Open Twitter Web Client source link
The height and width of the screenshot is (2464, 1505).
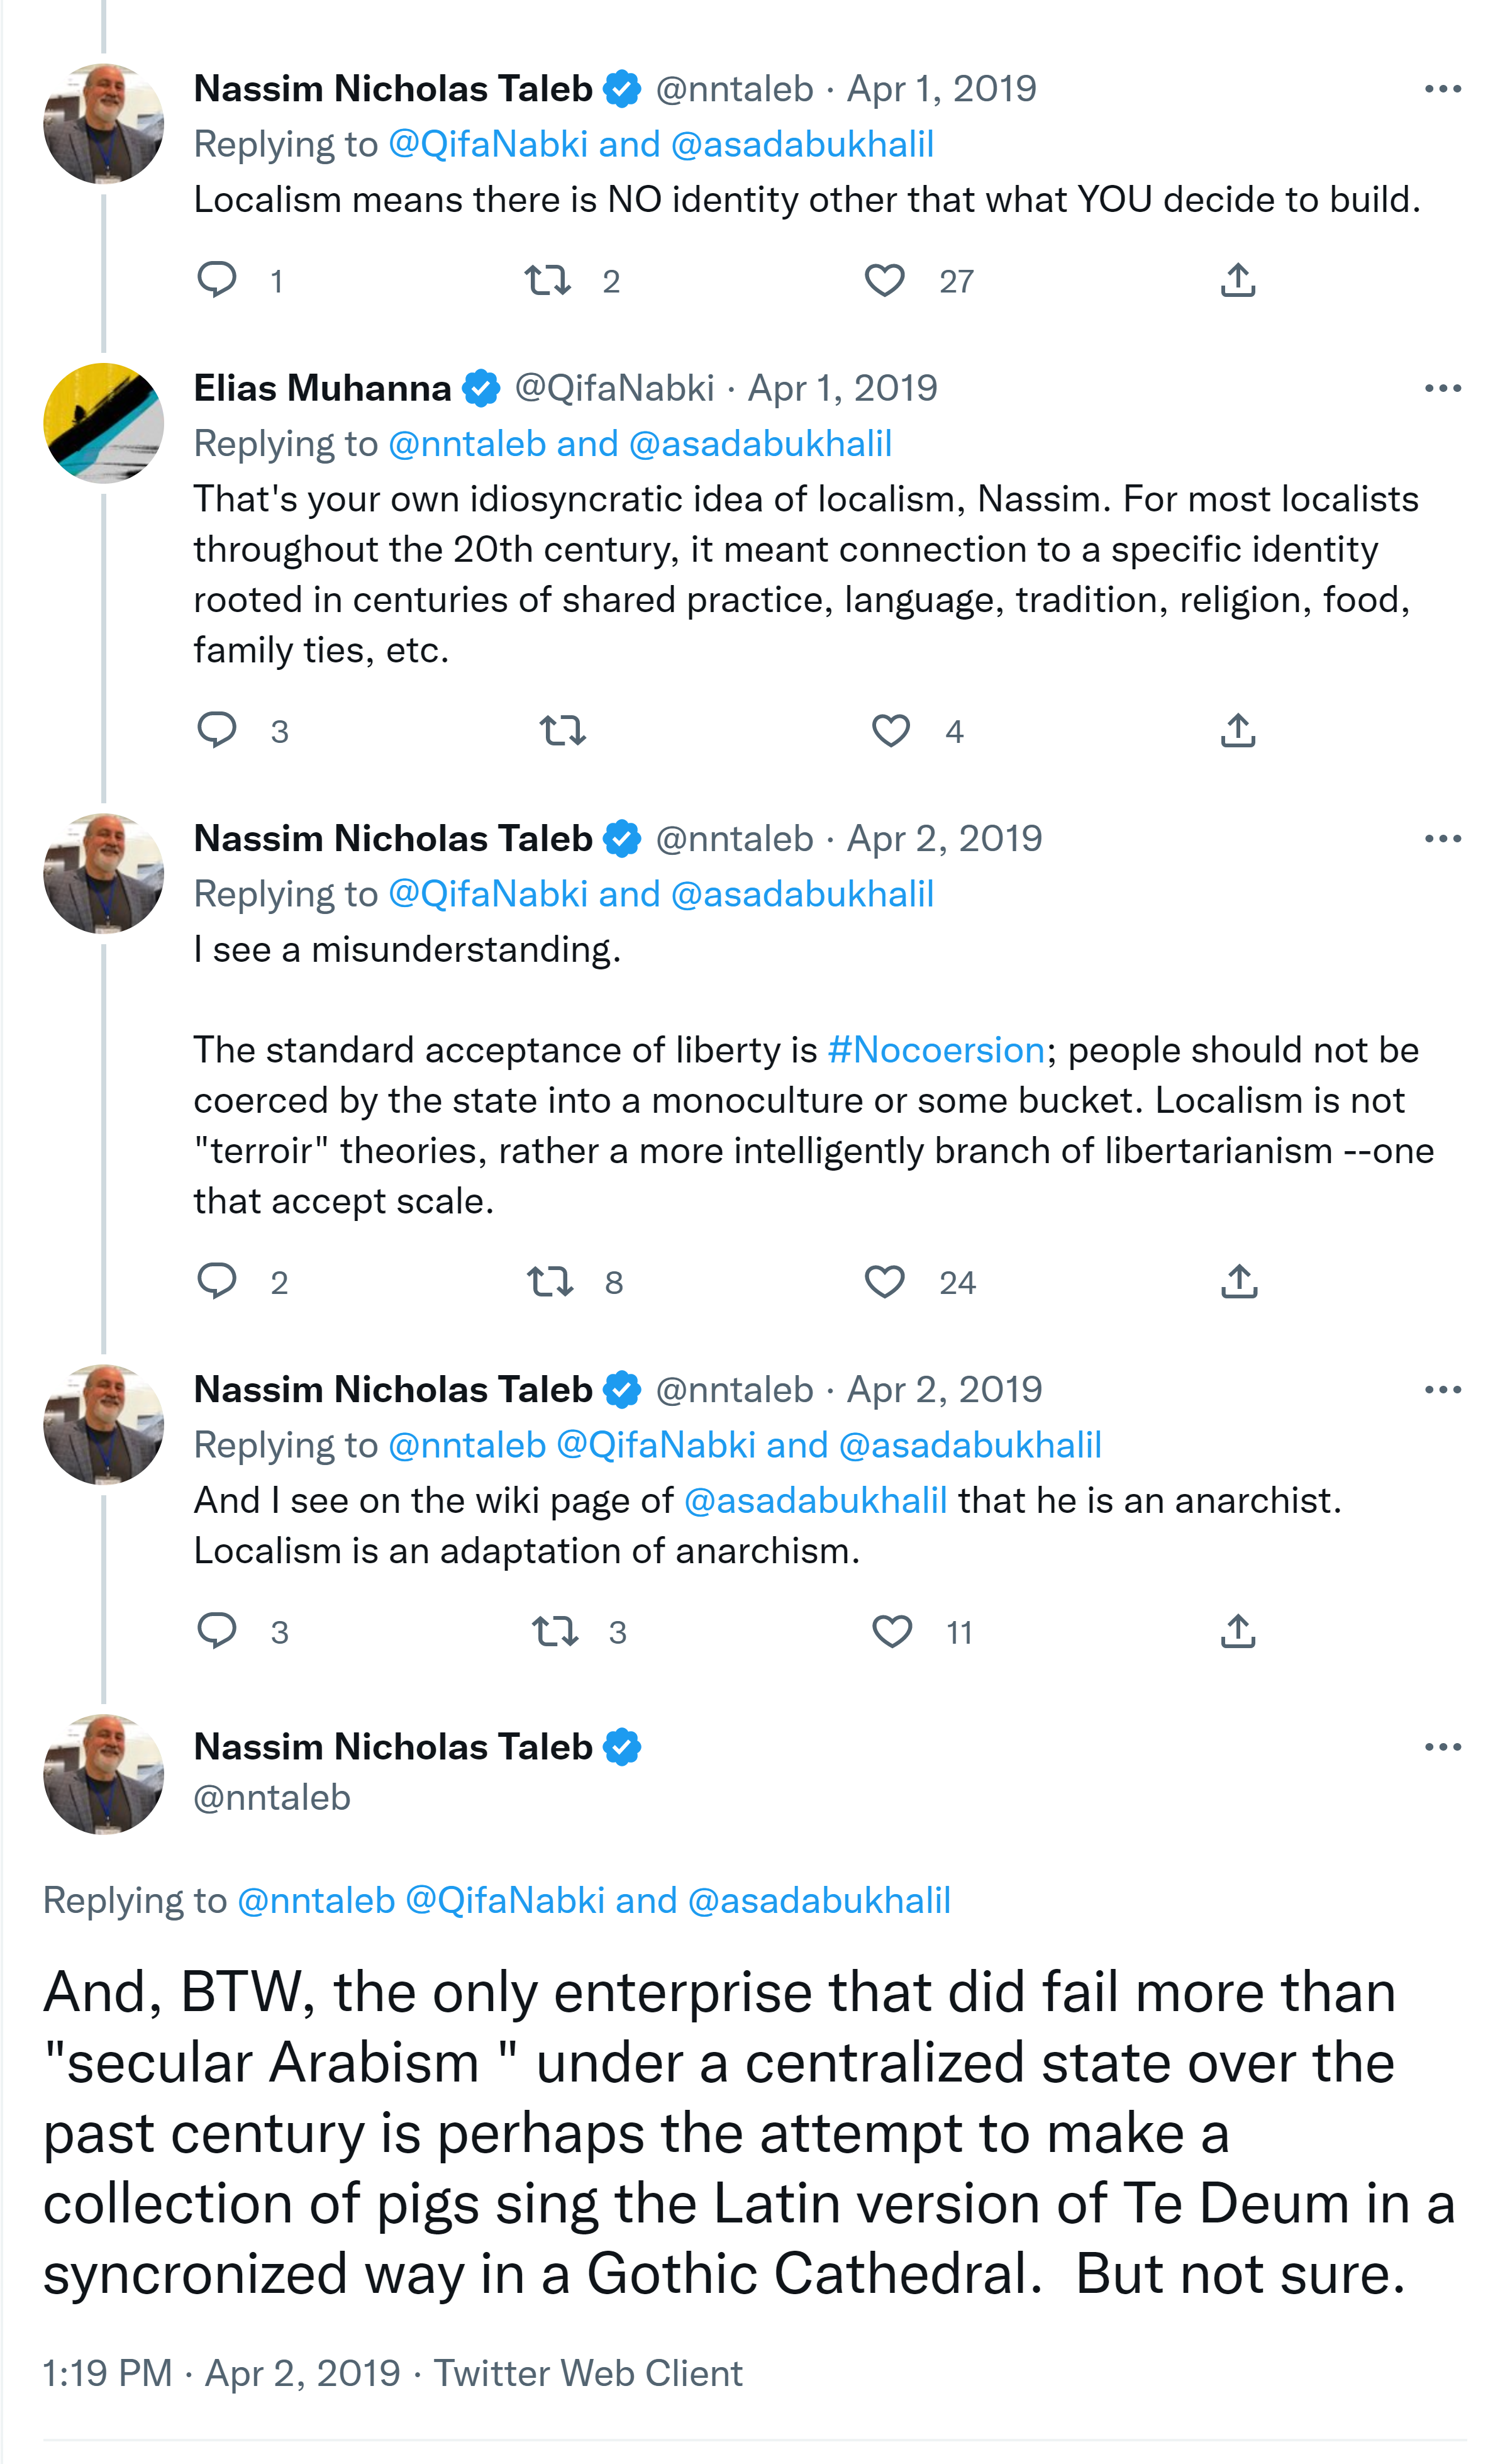[588, 2373]
